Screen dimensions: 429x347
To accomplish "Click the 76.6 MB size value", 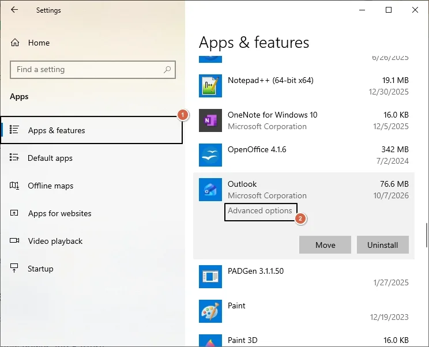I will click(x=394, y=184).
